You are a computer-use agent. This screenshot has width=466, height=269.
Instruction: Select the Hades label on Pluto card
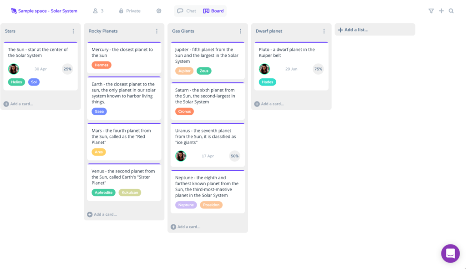[268, 82]
